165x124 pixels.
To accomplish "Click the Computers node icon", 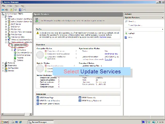I will [x=15, y=50].
